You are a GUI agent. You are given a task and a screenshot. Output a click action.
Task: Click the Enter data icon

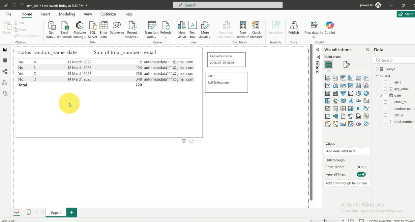pos(104,30)
